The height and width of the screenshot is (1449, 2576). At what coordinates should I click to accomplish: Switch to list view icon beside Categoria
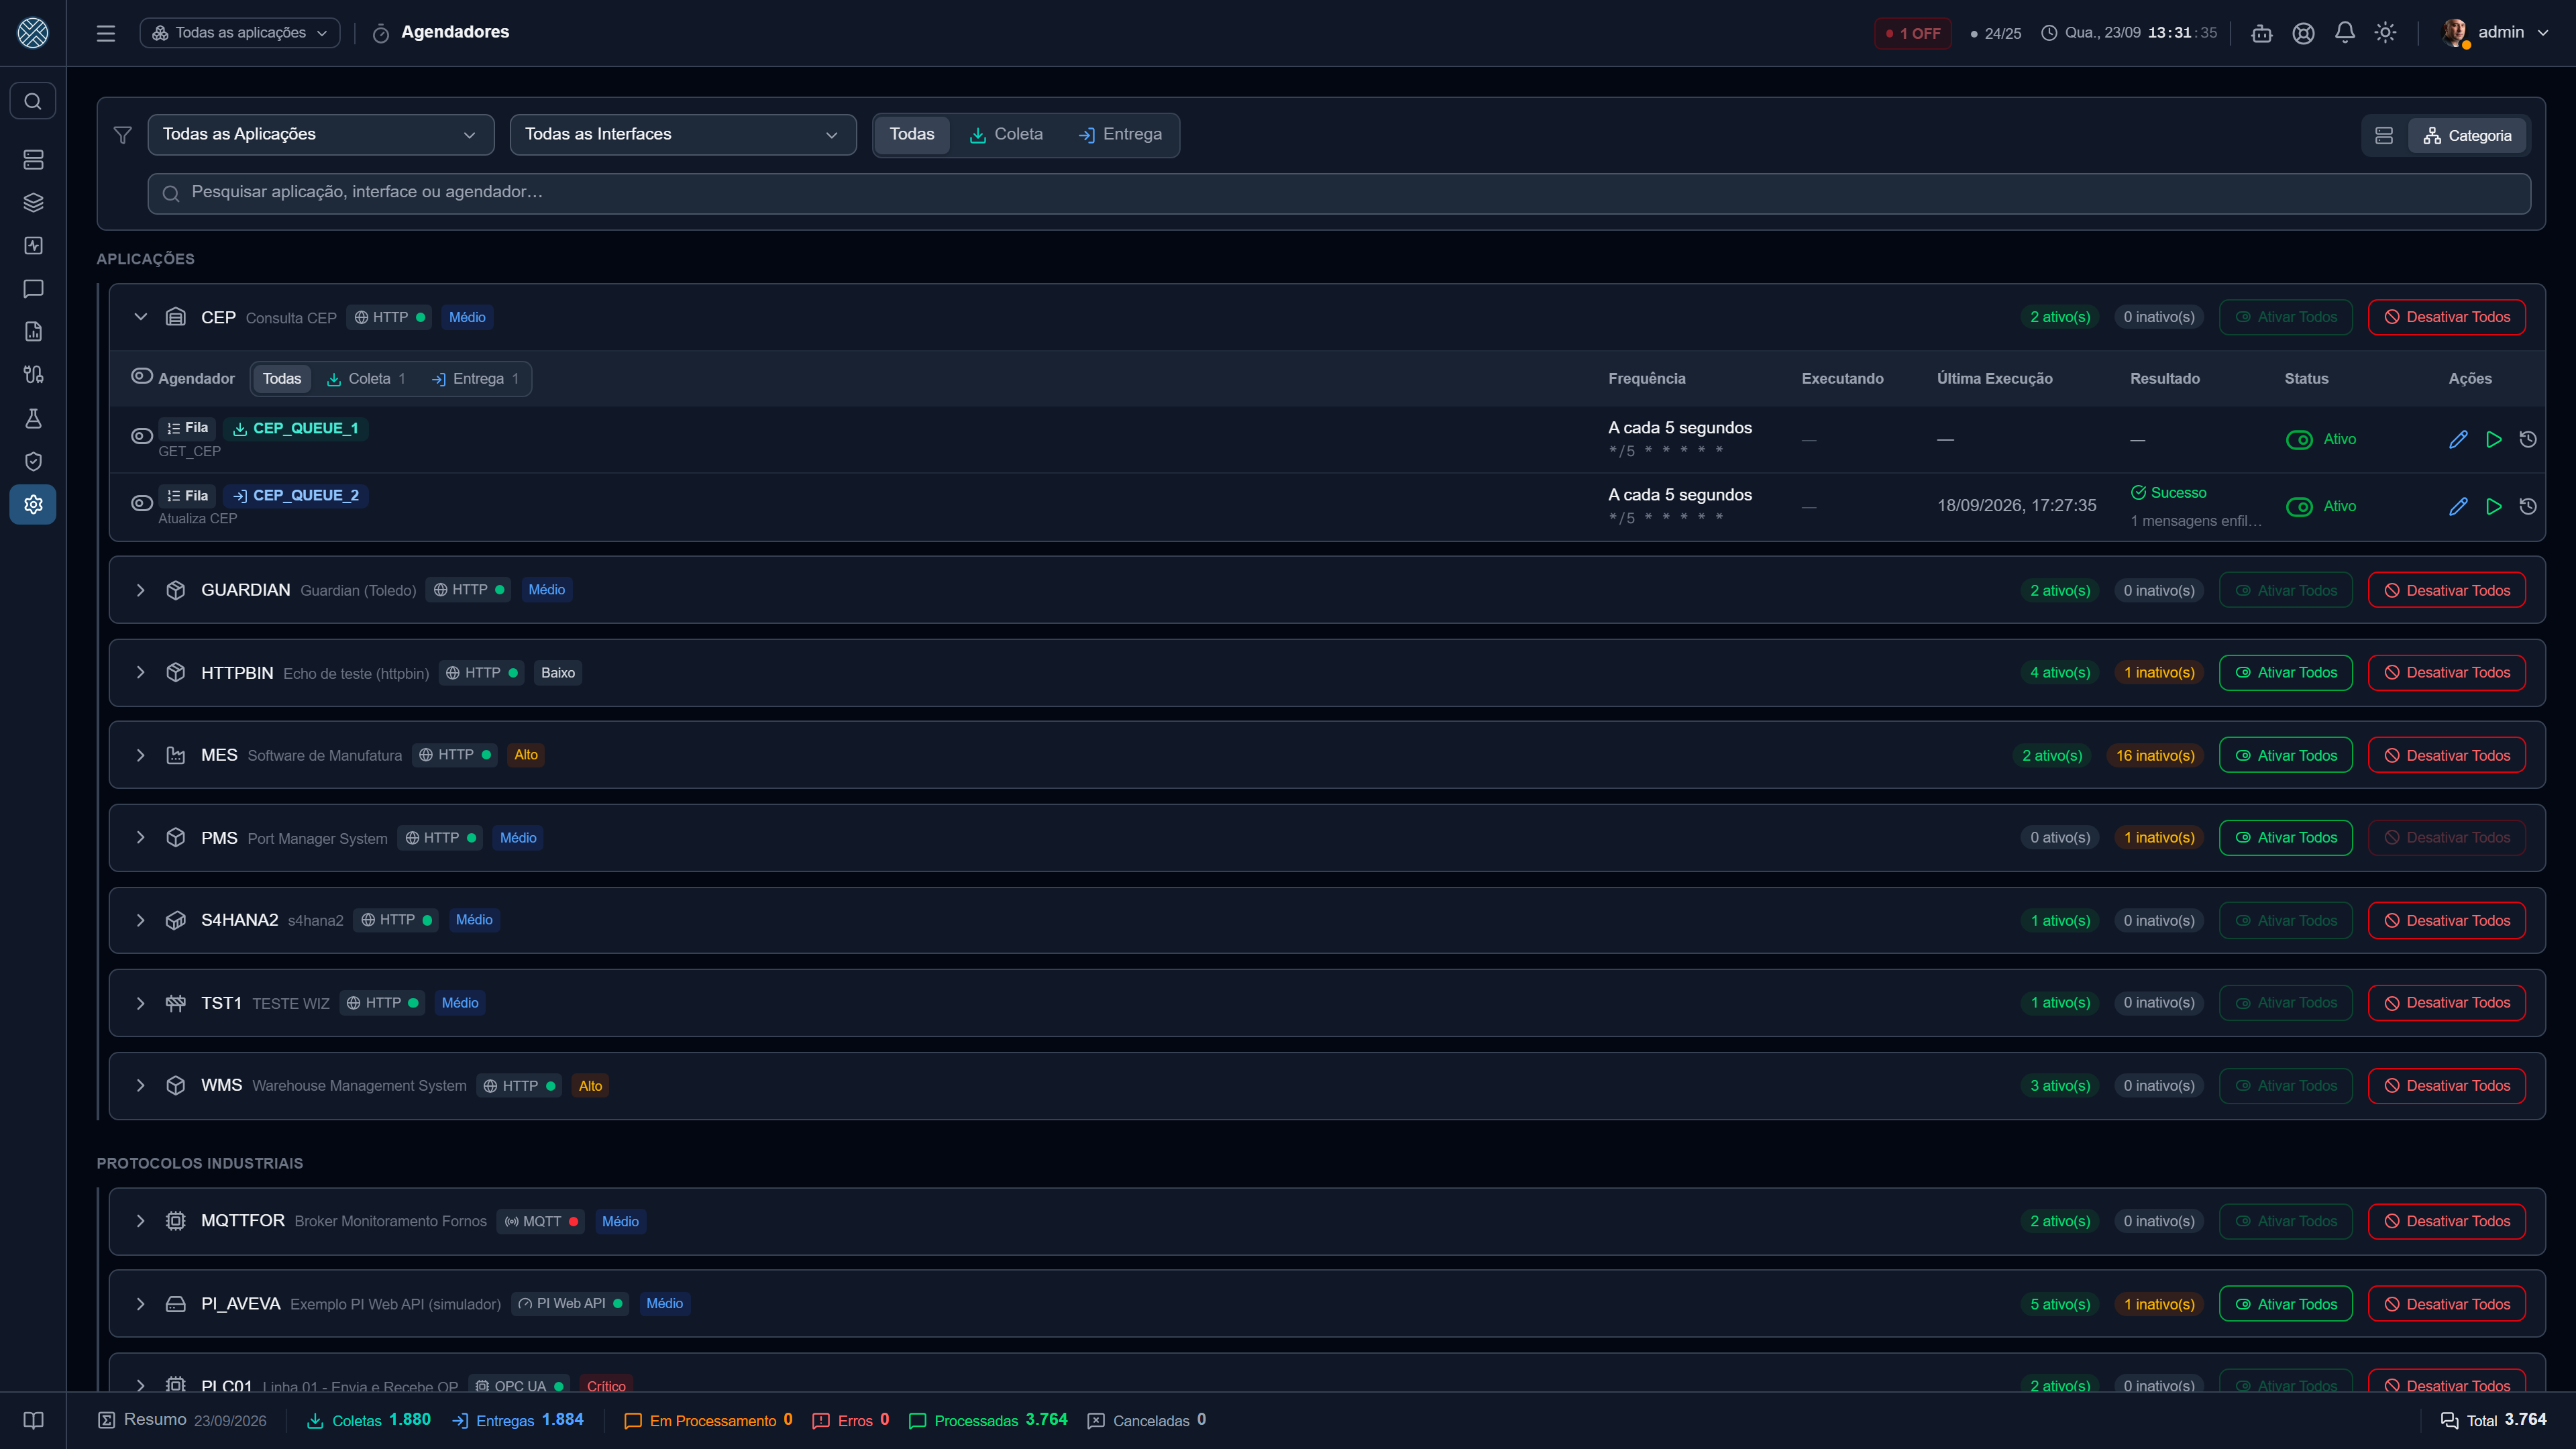point(2384,136)
